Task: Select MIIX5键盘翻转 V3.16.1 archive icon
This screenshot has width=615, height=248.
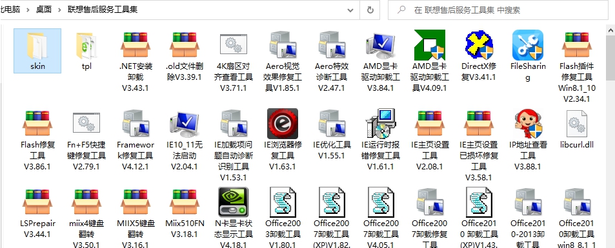Action: (136, 202)
